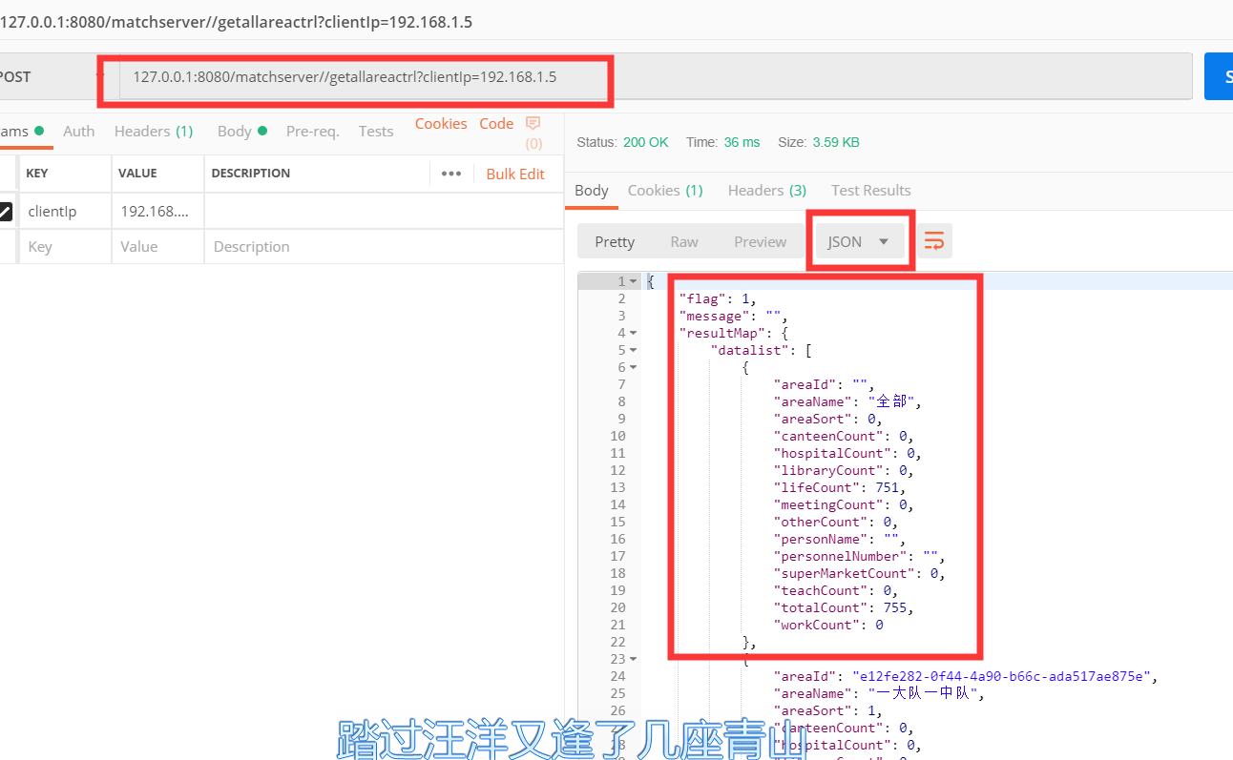Click the "areaName": "全部" line
The width and height of the screenshot is (1233, 760).
tap(847, 401)
